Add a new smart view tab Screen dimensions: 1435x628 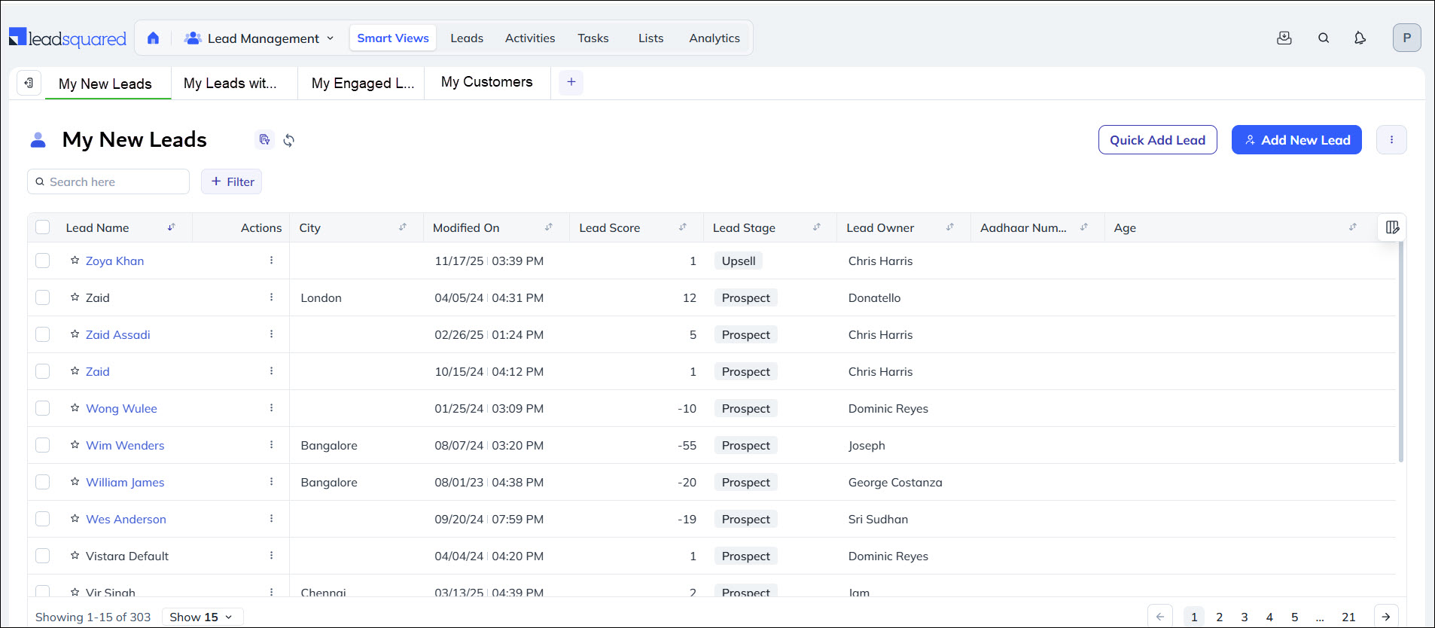tap(571, 82)
